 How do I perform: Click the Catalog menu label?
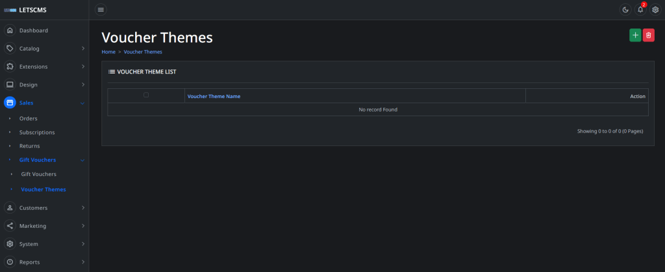point(29,49)
